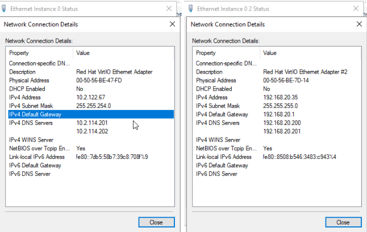Select the highlighted IPv4 Default Gateway row
367x232 pixels.
91,114
